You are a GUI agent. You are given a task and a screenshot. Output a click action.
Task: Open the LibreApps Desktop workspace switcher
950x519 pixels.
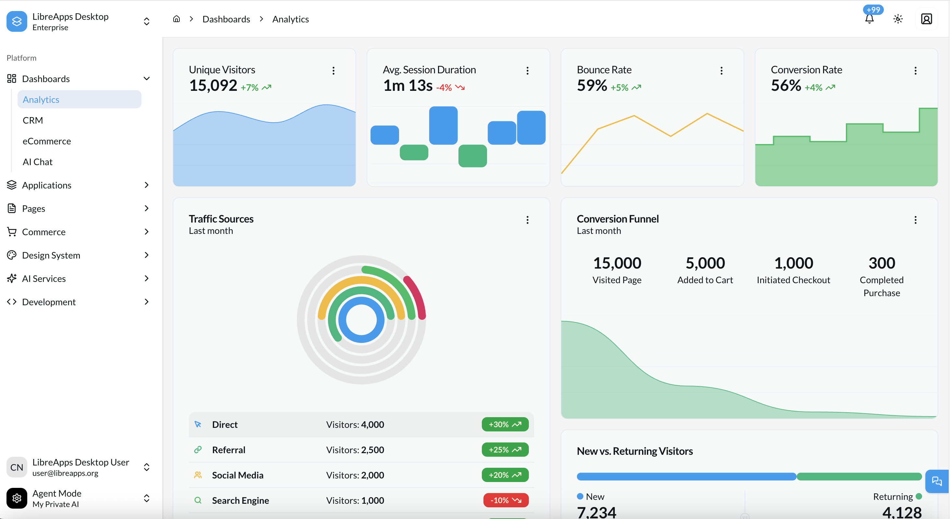(x=146, y=21)
